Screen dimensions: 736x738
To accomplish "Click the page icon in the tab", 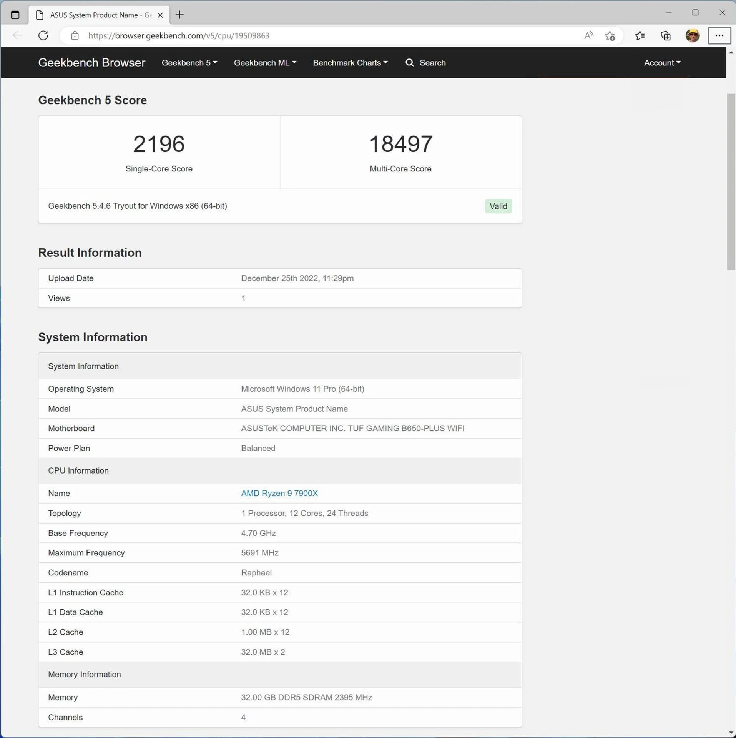I will tap(40, 15).
